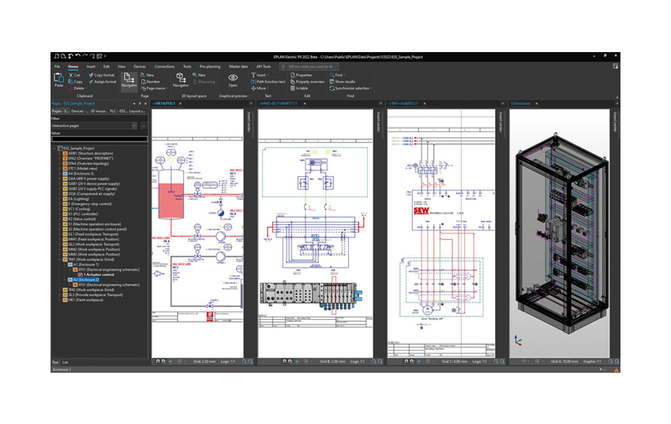Click the Copy format brush icon
This screenshot has height=424, width=671.
pyautogui.click(x=91, y=75)
